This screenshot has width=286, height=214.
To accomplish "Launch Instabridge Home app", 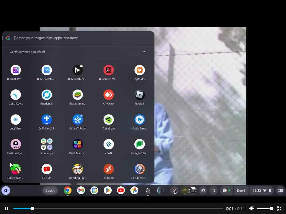I will 16,144.
